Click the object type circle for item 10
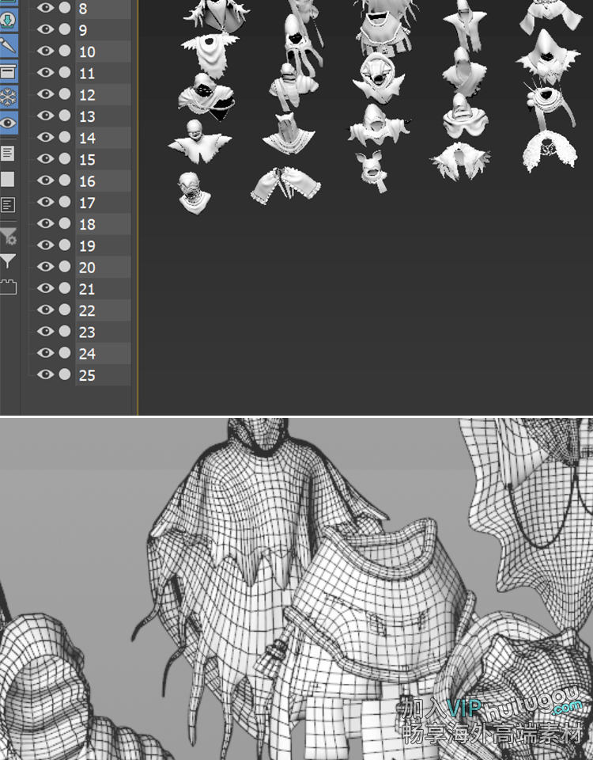This screenshot has width=593, height=760. (64, 51)
